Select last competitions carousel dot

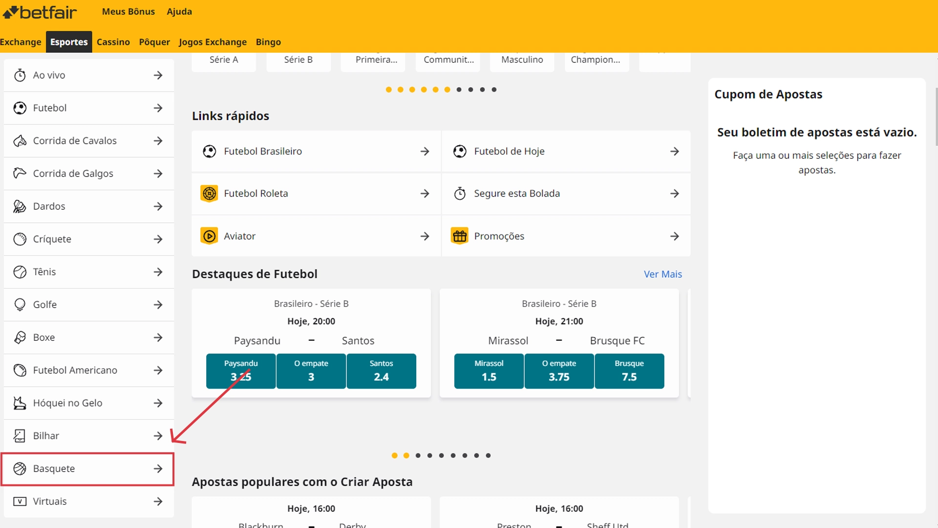pos(494,89)
